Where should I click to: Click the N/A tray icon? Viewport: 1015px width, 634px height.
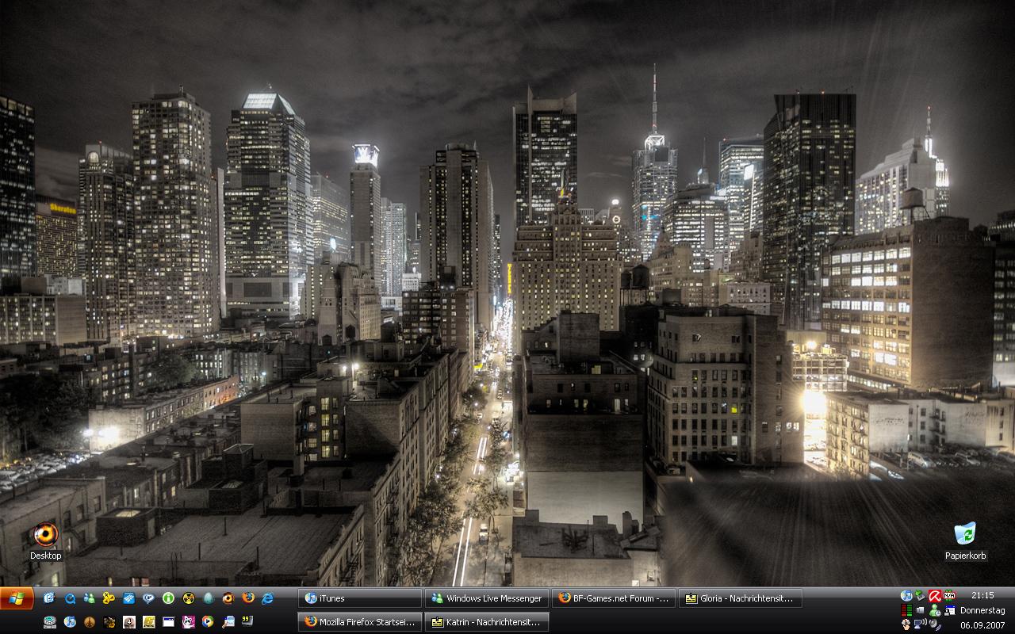coord(949,595)
